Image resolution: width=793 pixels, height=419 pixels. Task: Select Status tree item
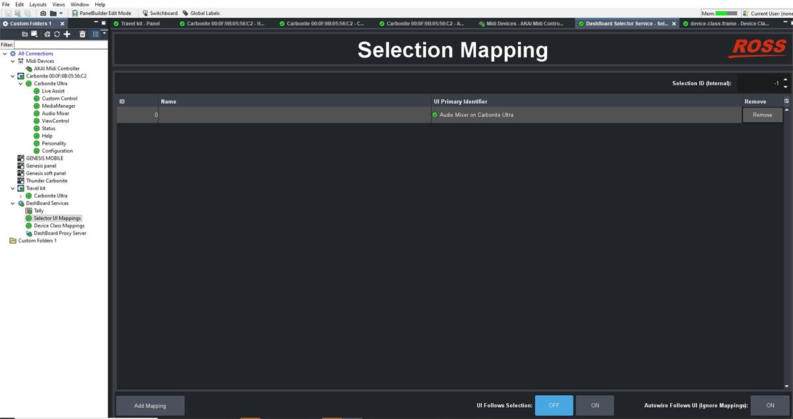49,128
